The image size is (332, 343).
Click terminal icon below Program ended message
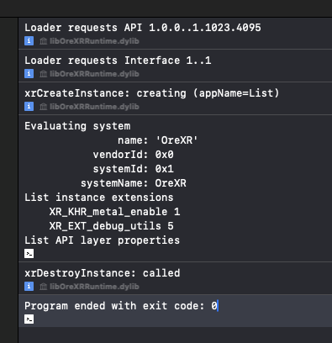point(29,319)
